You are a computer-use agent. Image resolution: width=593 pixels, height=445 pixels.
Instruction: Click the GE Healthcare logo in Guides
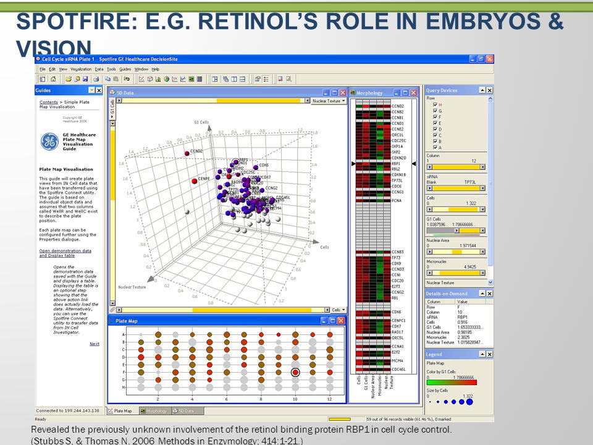pyautogui.click(x=49, y=142)
